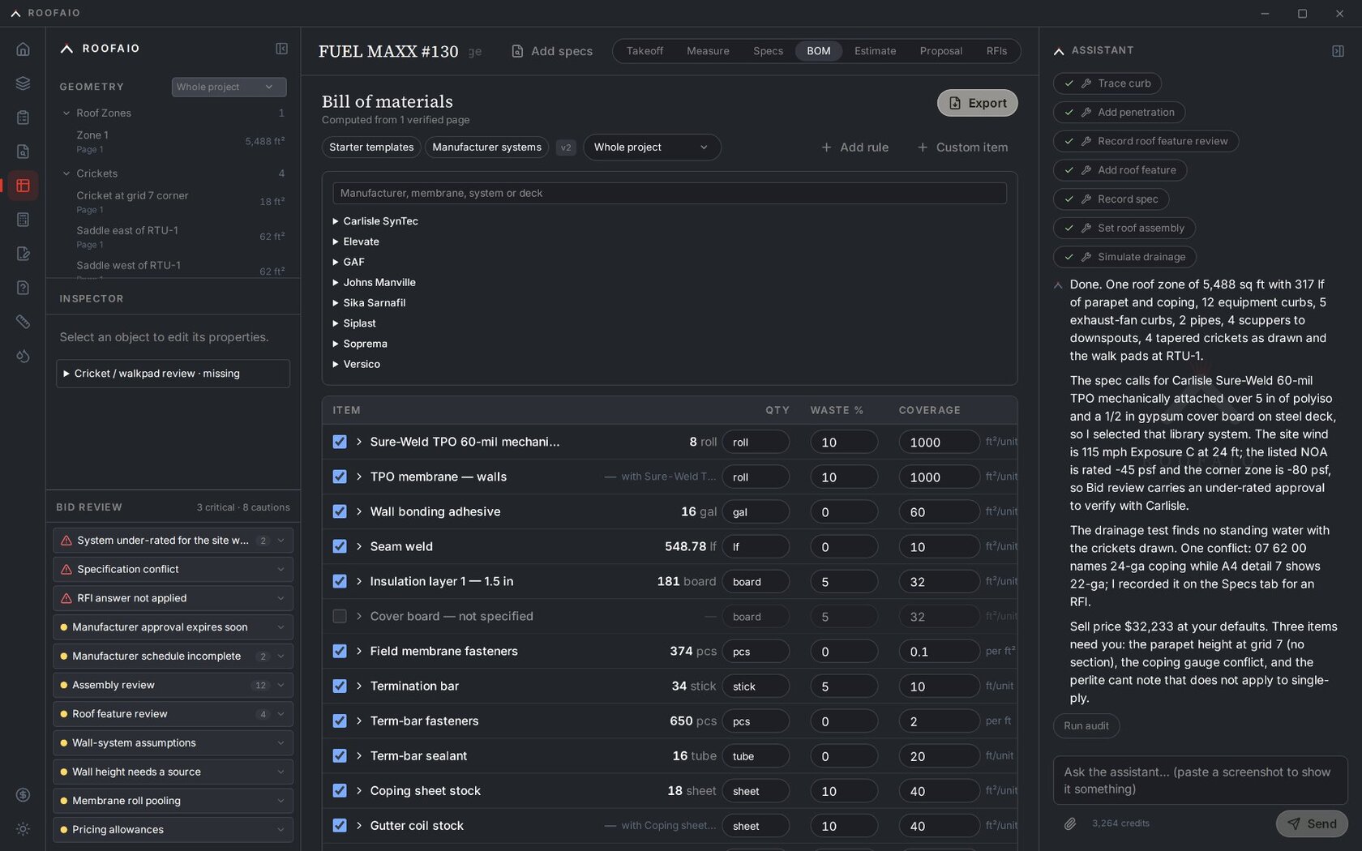Switch to the Takeoff tab

[645, 51]
